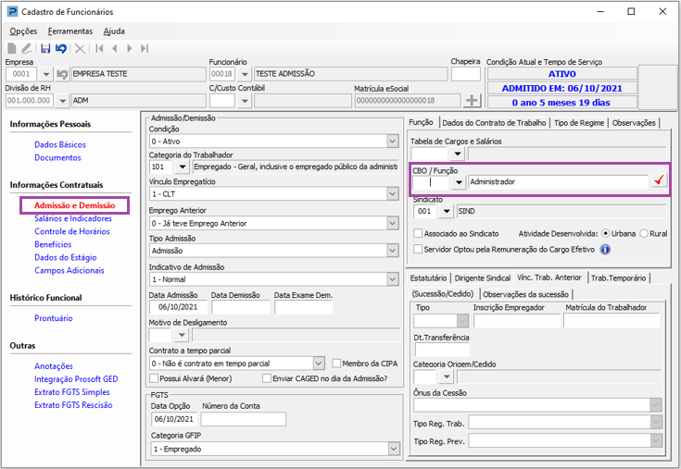681x469 pixels.
Task: Go to the first record icon
Action: pos(99,48)
